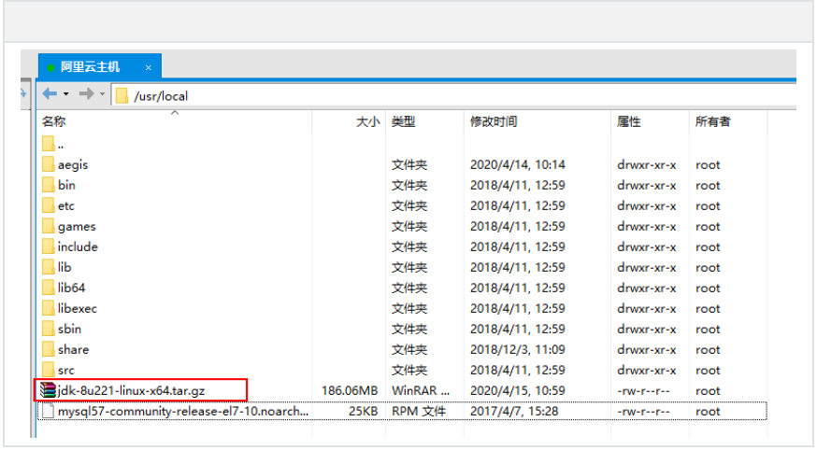Select the etc folder icon
The image size is (817, 450).
point(49,205)
